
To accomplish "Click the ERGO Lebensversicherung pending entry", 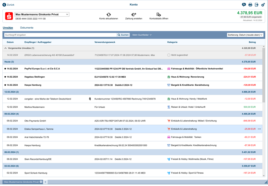I will [132, 55].
